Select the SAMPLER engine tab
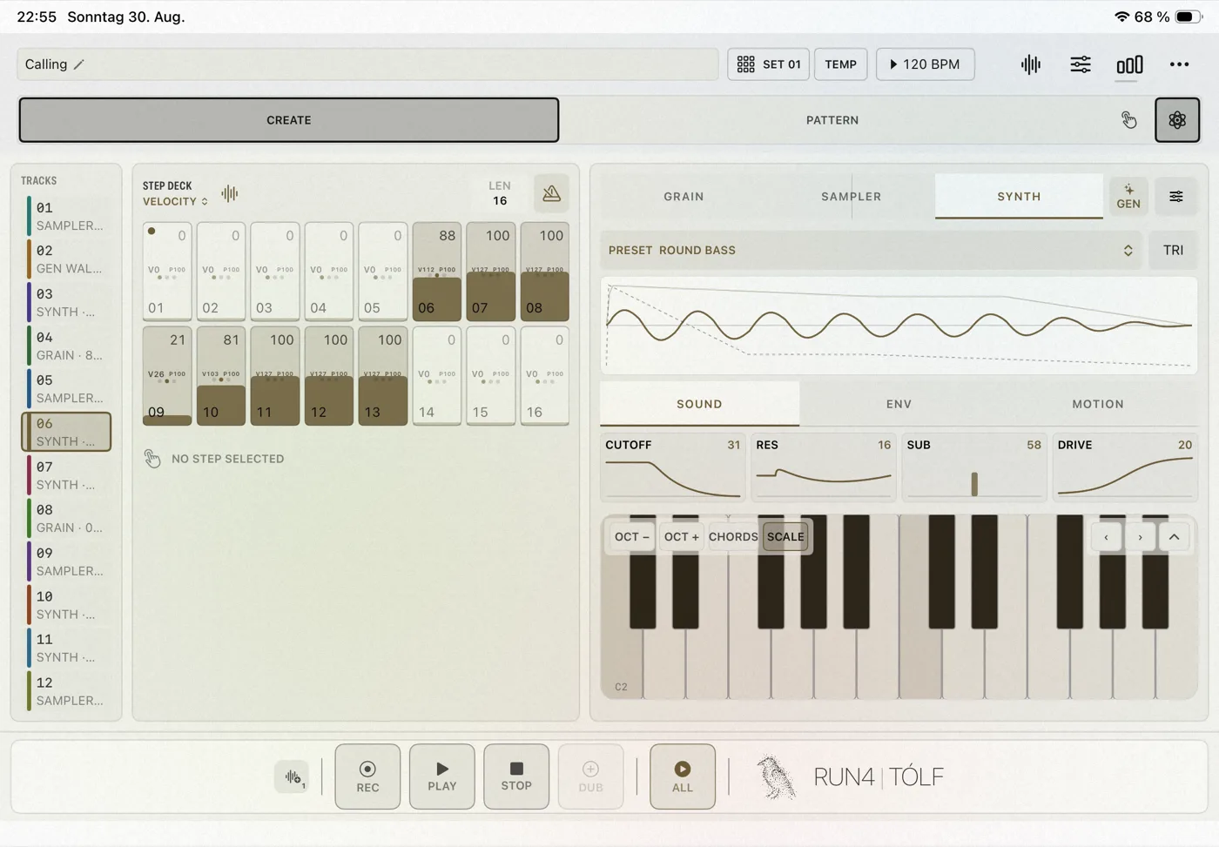The width and height of the screenshot is (1219, 847). pyautogui.click(x=851, y=197)
